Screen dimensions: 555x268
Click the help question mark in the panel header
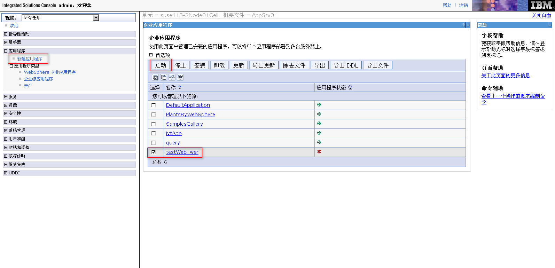tap(463, 25)
